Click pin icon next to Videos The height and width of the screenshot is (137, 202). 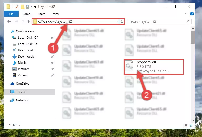pos(53,75)
